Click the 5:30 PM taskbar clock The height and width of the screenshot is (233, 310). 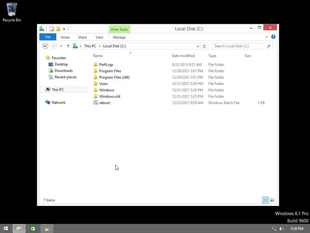[x=297, y=229]
